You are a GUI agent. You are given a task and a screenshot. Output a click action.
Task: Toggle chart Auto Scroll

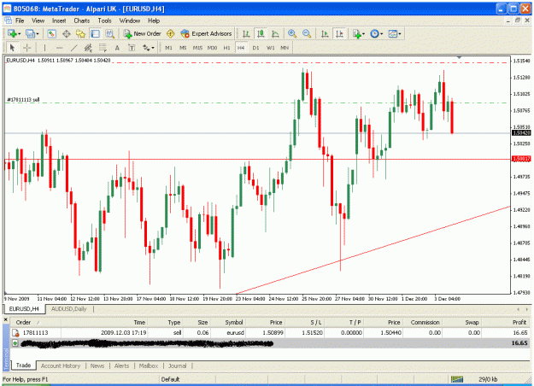325,33
